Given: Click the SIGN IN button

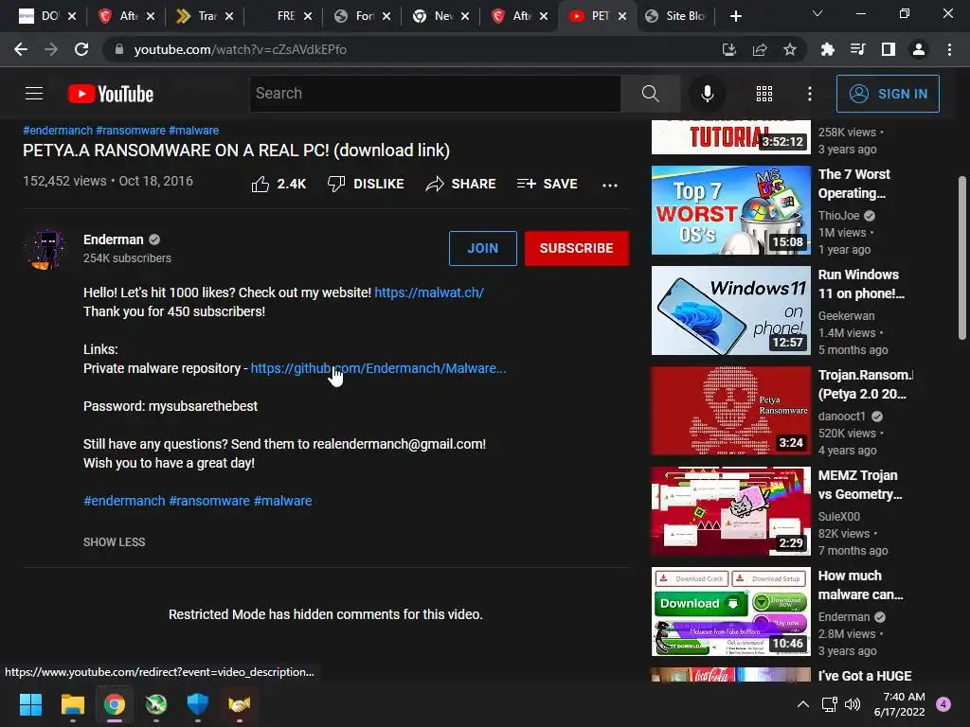Looking at the screenshot, I should [x=888, y=94].
